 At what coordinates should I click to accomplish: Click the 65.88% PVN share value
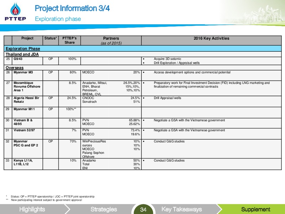(135, 120)
